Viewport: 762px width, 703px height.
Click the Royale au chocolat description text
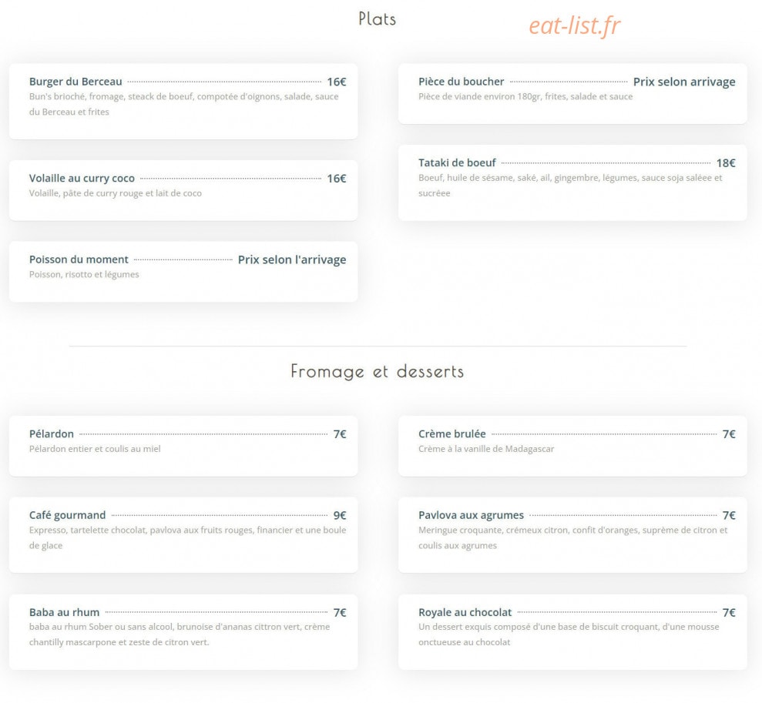click(x=569, y=634)
